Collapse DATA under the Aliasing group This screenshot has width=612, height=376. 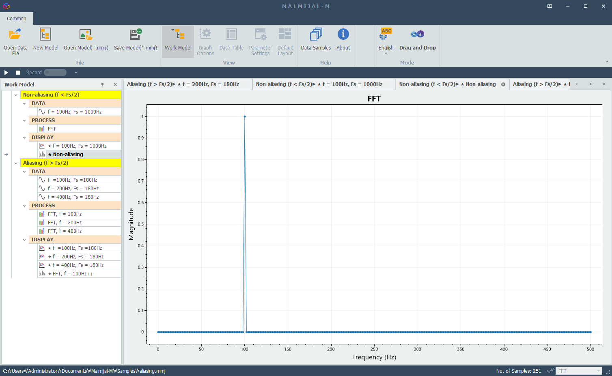tap(24, 172)
